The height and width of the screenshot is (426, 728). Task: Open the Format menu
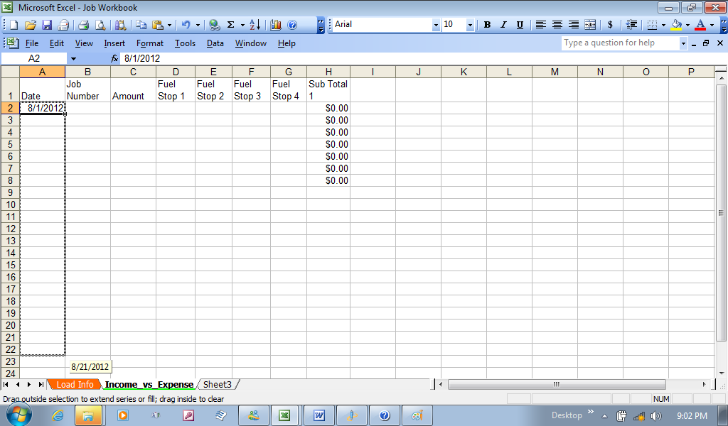point(150,43)
